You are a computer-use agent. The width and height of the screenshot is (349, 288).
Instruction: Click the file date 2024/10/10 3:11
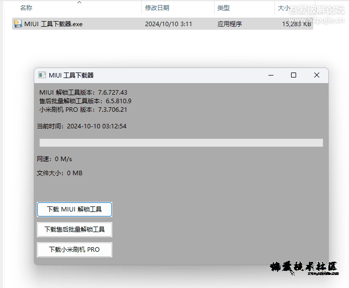(x=169, y=24)
